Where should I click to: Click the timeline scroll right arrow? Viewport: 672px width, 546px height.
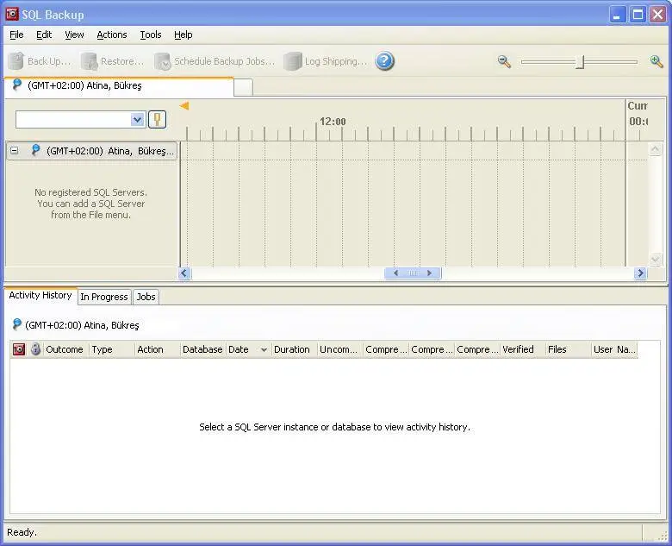[x=640, y=273]
